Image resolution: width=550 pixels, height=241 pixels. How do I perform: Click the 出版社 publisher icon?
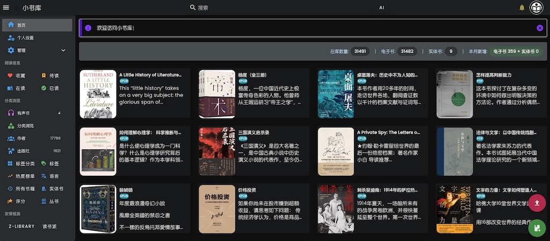pos(11,150)
